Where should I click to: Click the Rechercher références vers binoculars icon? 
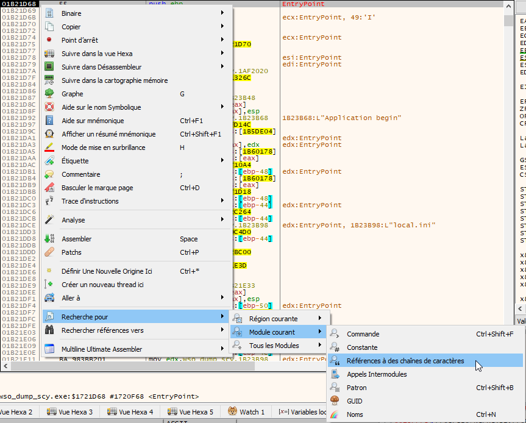50,330
